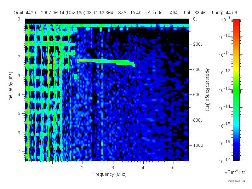Click the time '08:11:12.364' in the header

click(x=100, y=13)
